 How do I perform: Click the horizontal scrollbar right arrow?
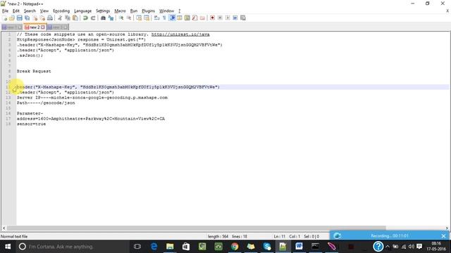pyautogui.click(x=447, y=228)
